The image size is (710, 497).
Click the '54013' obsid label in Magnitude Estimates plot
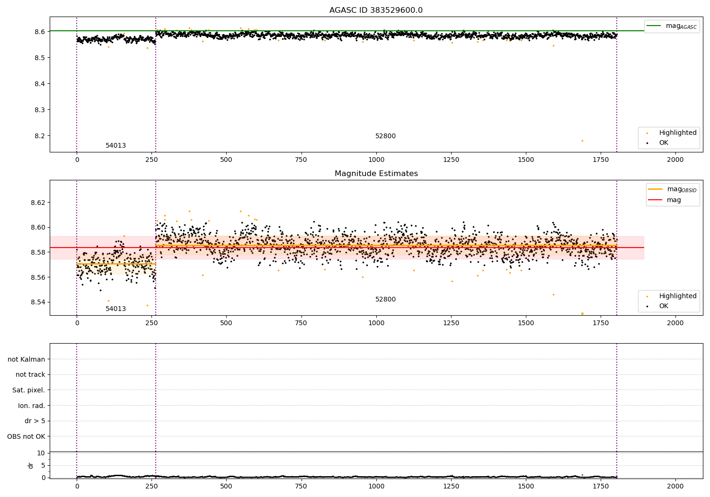pos(115,309)
